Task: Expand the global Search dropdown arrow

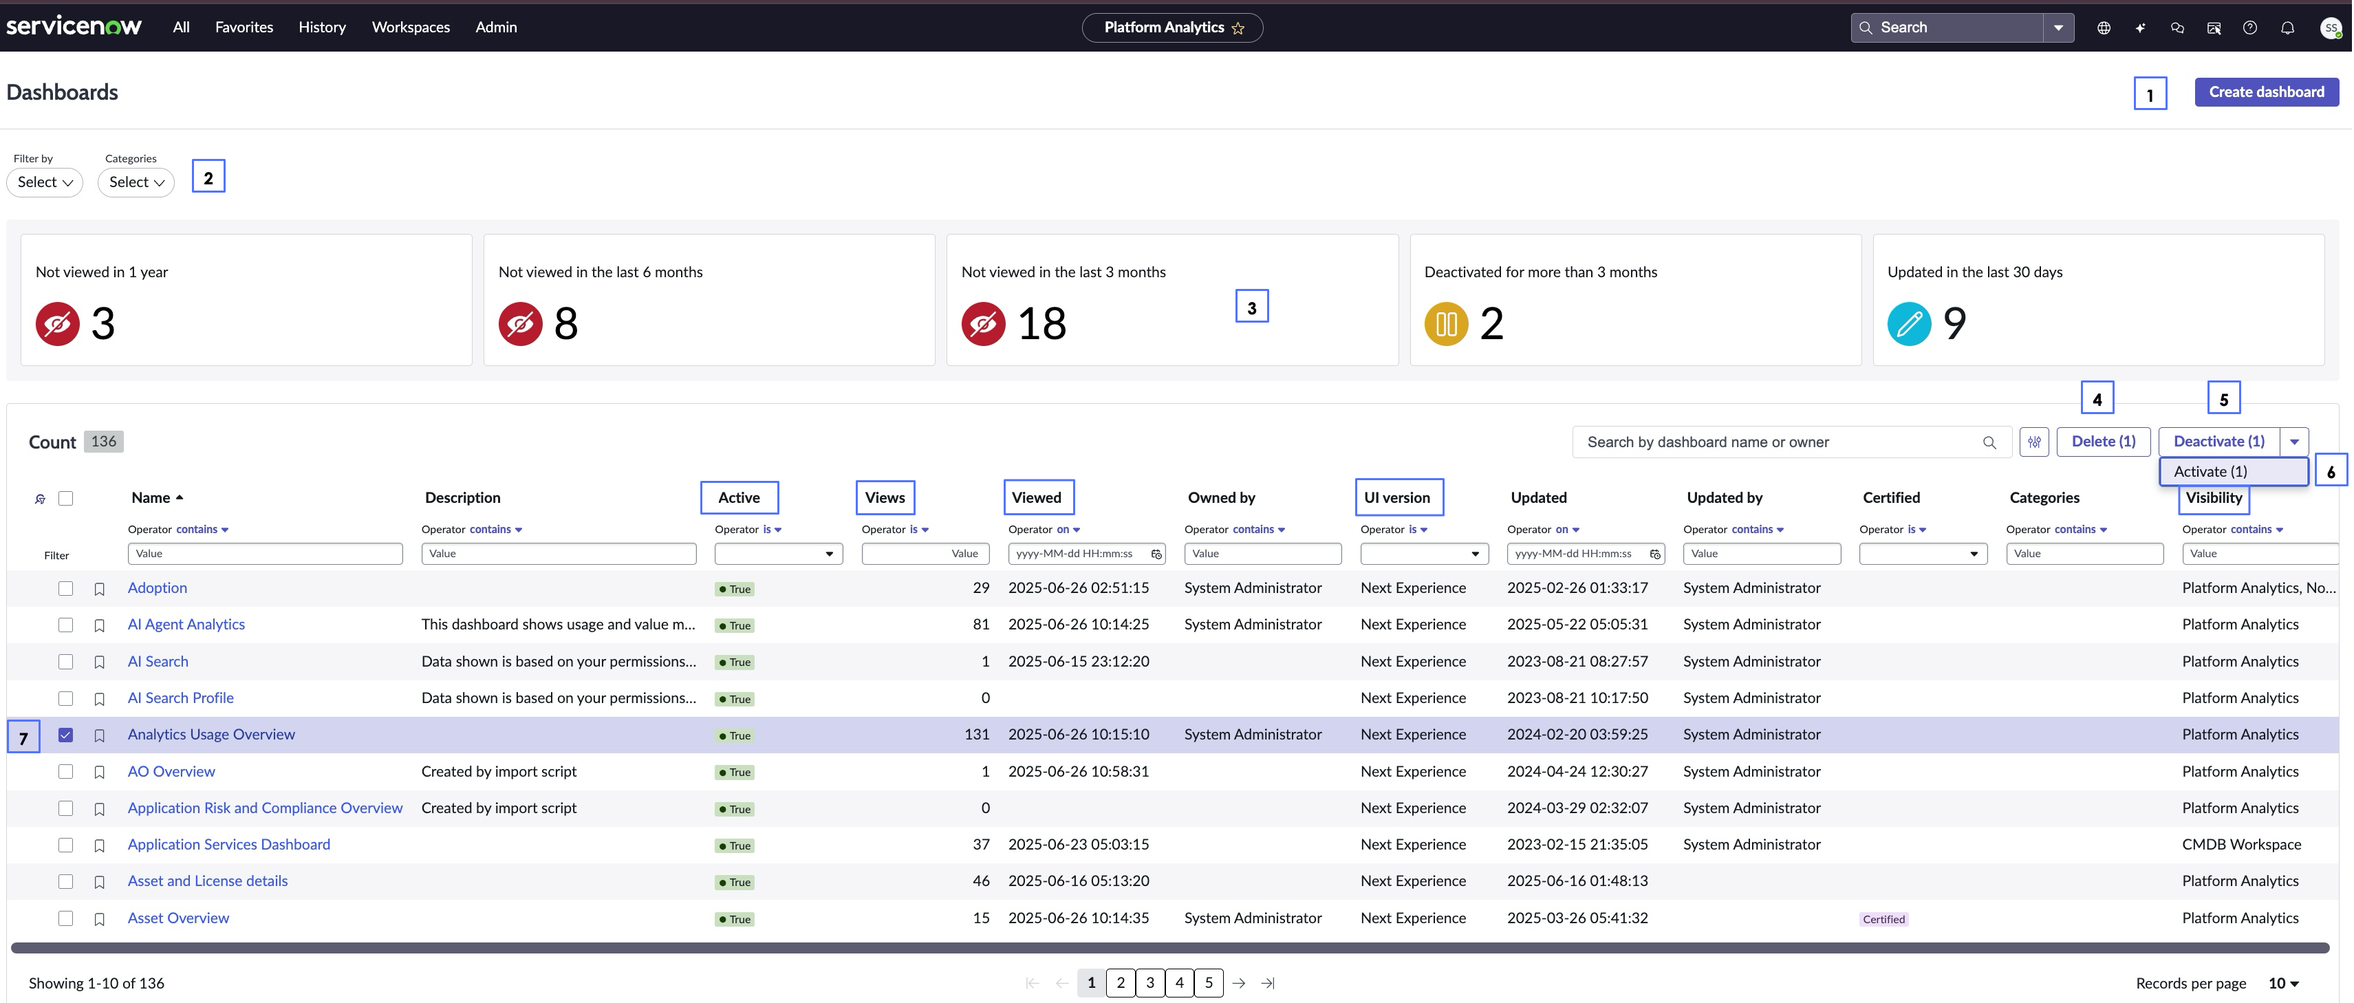Action: [x=2058, y=28]
